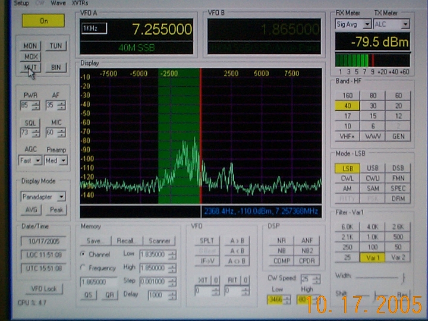428x321 pixels.
Task: Open the Setup menu
Action: pos(21,4)
